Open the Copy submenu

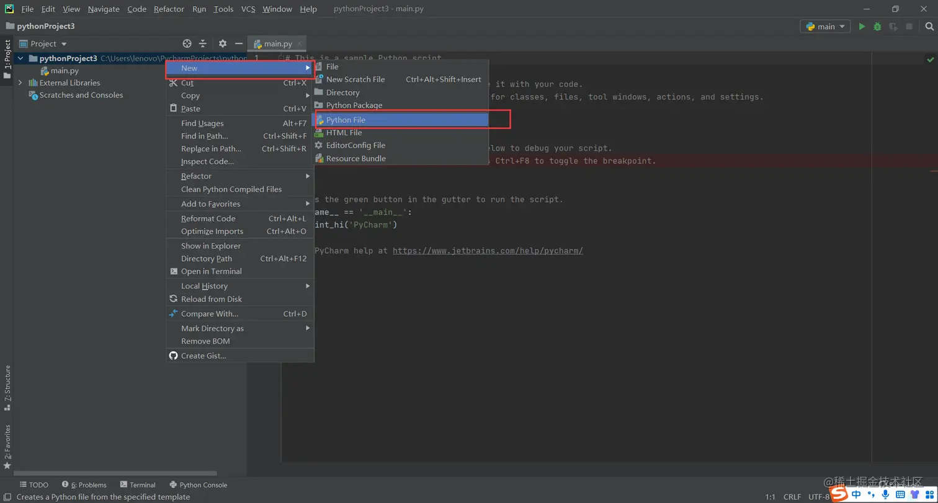pyautogui.click(x=239, y=96)
